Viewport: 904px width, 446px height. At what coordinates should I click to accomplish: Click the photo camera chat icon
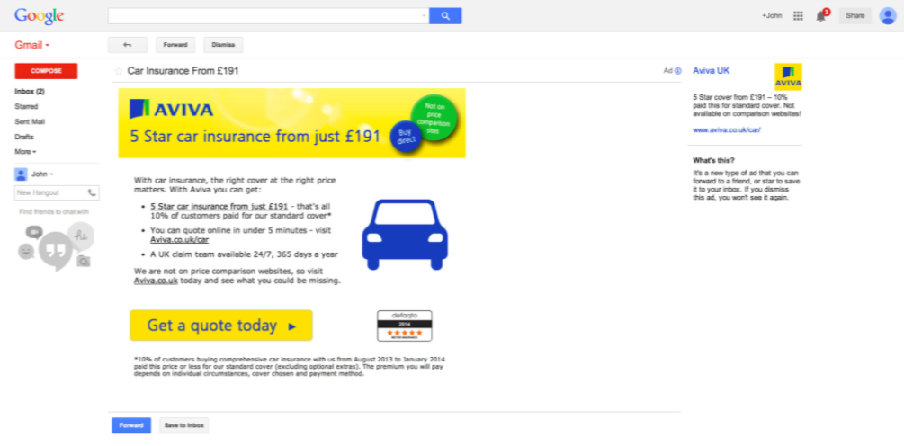(84, 261)
